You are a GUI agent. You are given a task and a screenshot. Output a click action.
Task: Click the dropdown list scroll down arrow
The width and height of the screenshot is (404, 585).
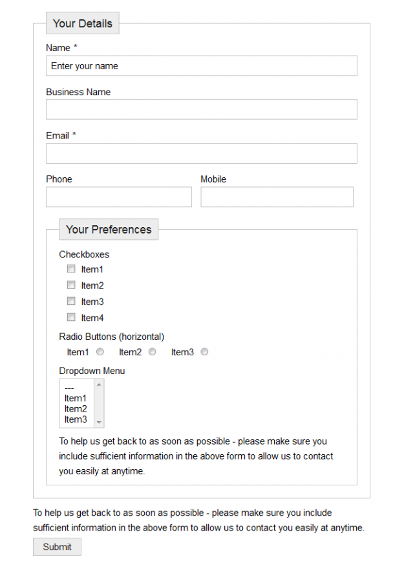click(99, 423)
